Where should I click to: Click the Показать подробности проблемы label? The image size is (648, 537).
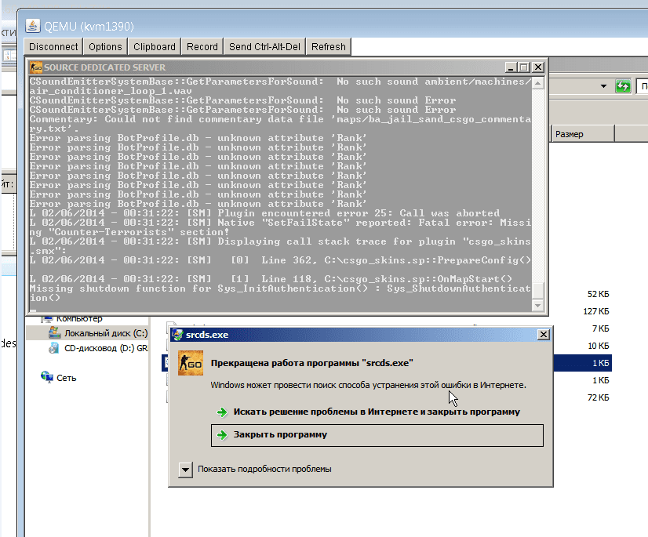coord(264,469)
